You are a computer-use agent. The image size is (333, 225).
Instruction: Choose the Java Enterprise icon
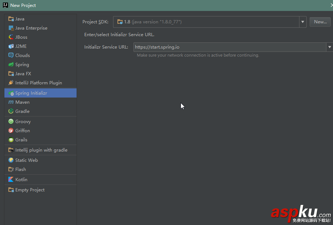[11, 28]
